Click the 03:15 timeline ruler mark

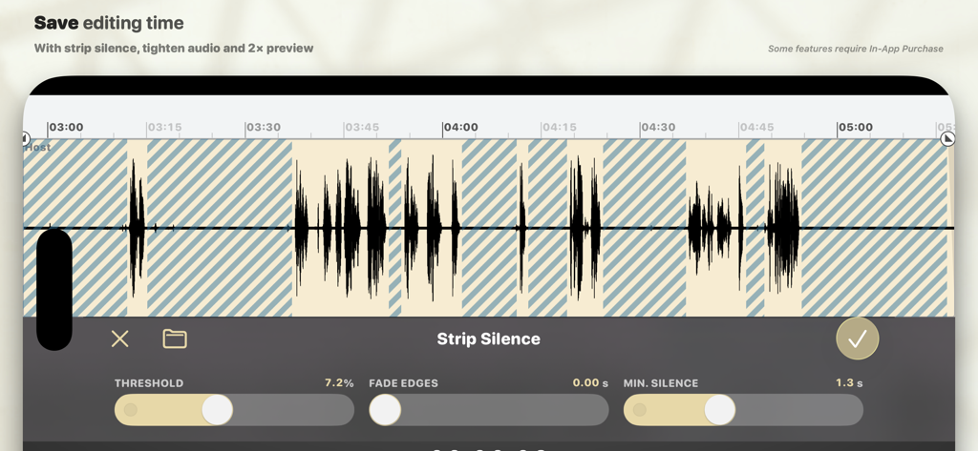(x=164, y=127)
